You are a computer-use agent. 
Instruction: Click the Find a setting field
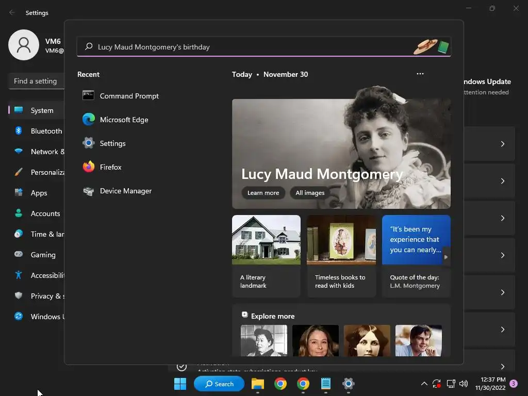37,81
